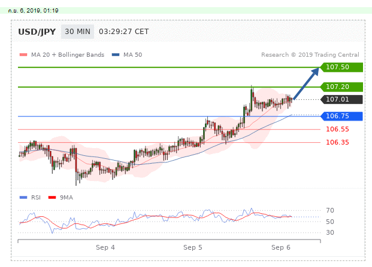Click the RSI 70 level label
This screenshot has height=267, width=372.
(x=329, y=210)
